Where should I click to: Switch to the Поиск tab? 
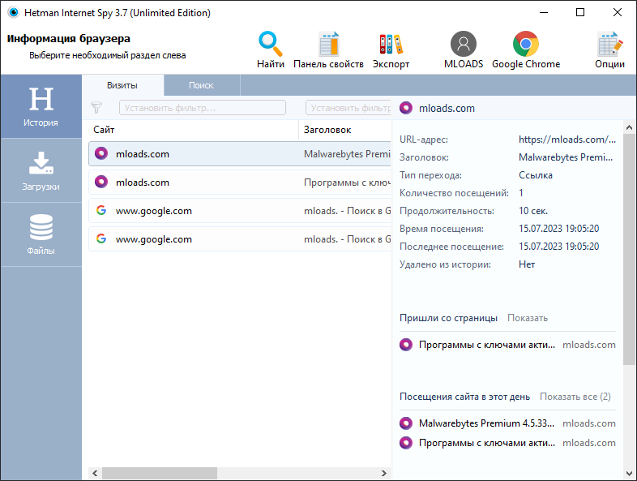pyautogui.click(x=202, y=85)
